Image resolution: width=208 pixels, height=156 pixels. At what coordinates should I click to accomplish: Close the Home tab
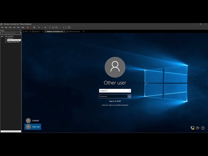click(x=30, y=32)
